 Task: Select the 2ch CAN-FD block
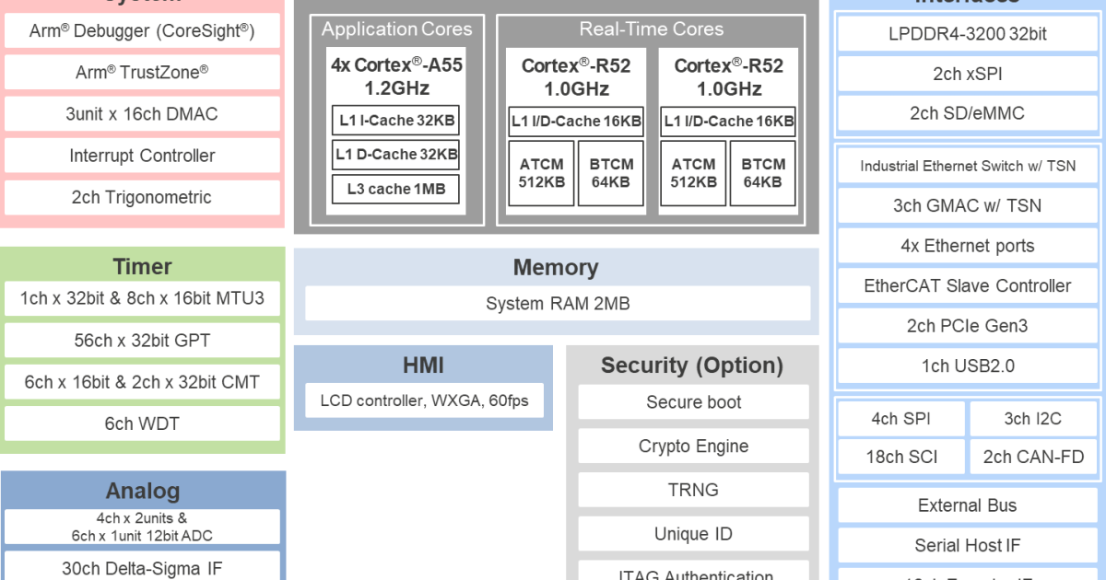[x=1033, y=457]
